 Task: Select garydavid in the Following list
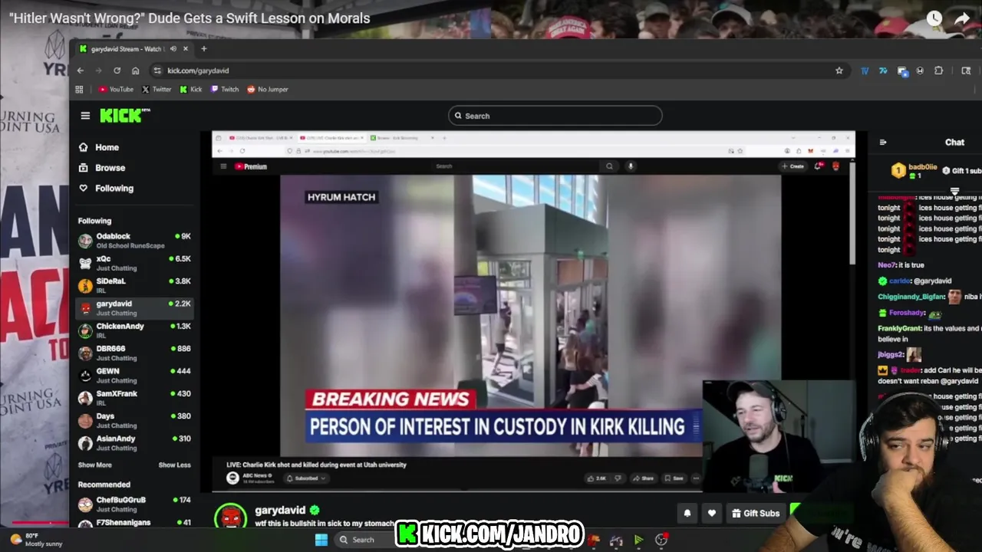(x=134, y=308)
